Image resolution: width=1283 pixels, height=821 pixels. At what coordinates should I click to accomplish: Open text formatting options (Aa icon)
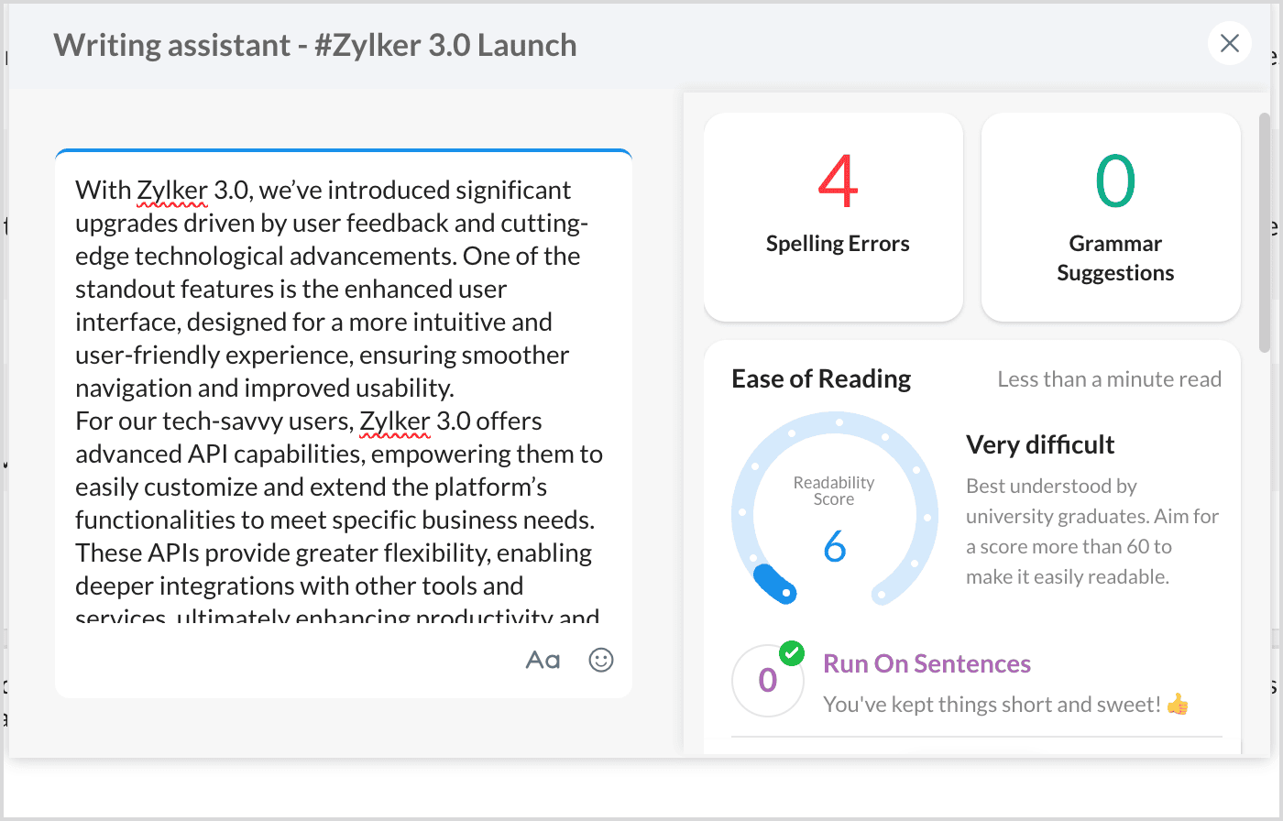(x=543, y=660)
